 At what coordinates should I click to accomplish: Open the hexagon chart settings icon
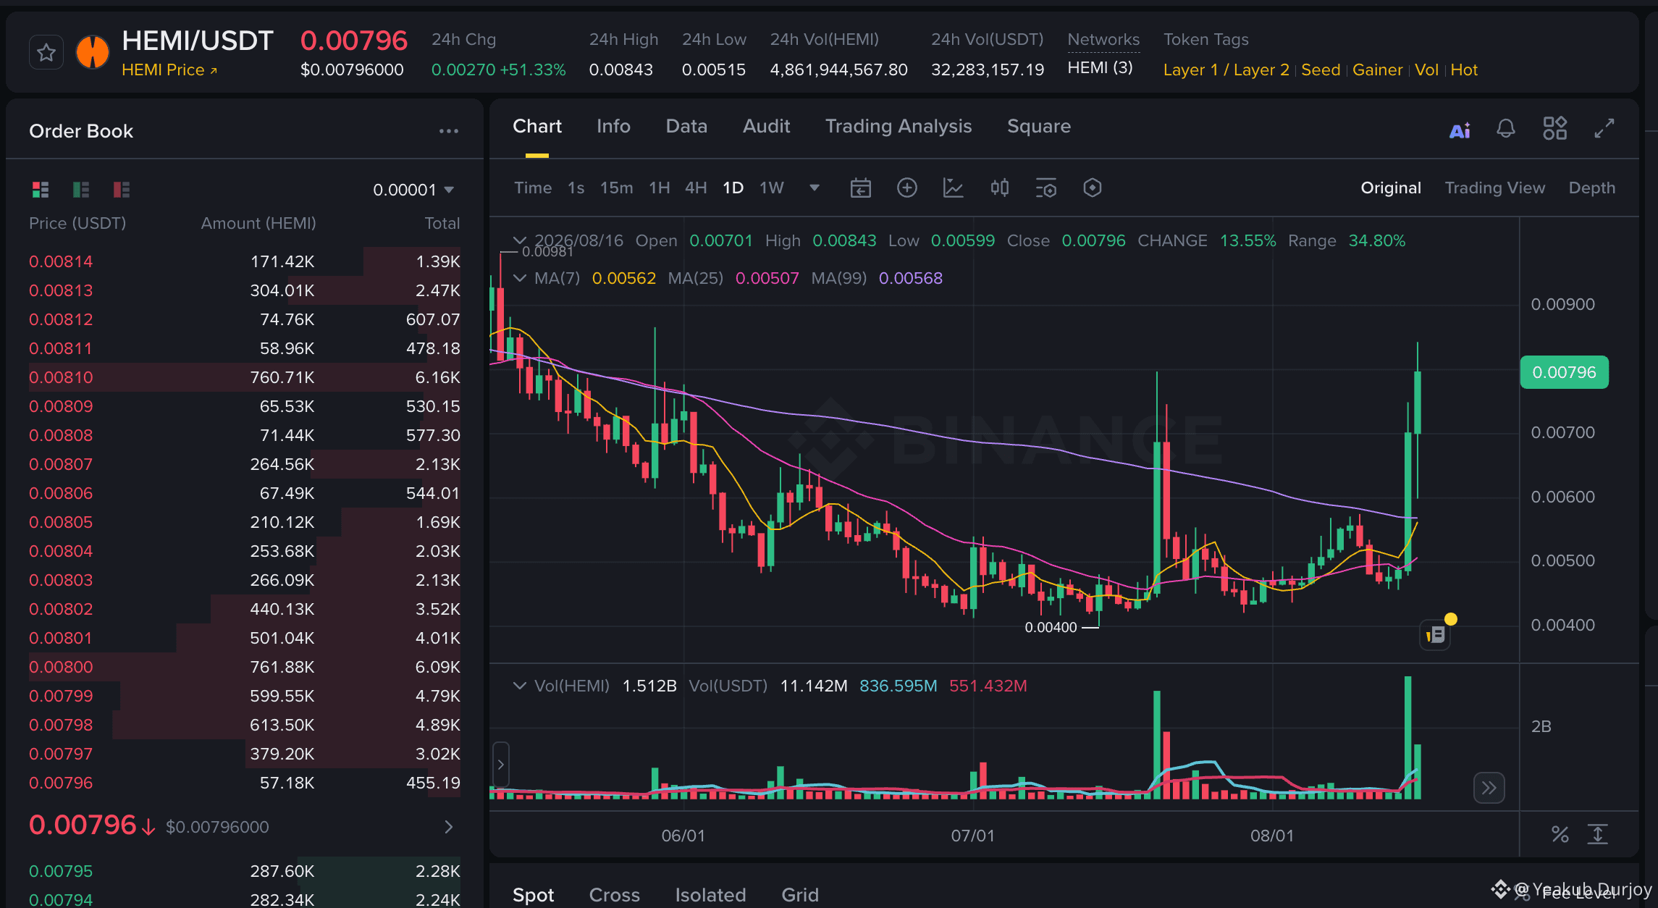1092,188
